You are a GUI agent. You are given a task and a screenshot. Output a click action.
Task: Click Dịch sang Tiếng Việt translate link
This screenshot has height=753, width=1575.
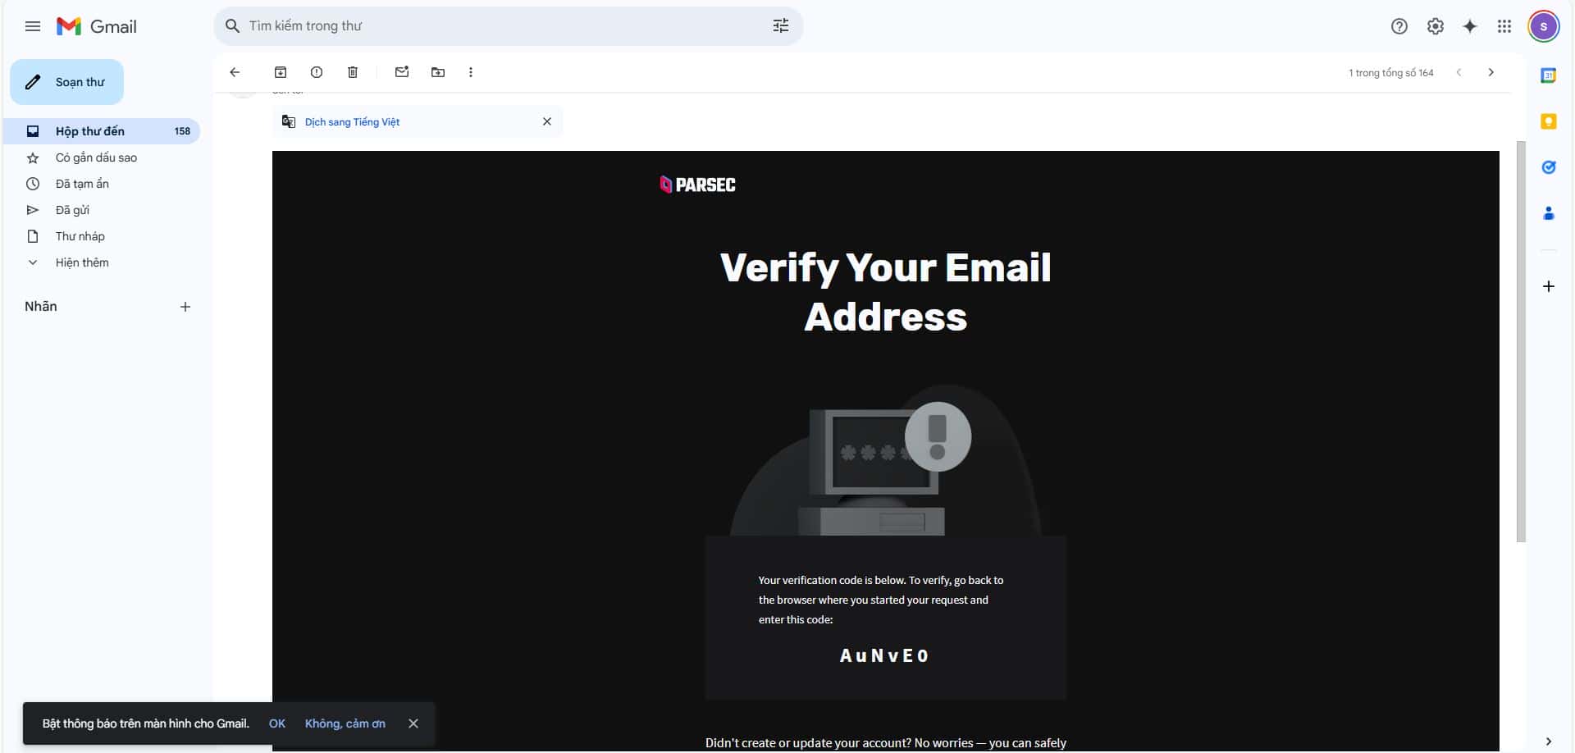(x=352, y=122)
